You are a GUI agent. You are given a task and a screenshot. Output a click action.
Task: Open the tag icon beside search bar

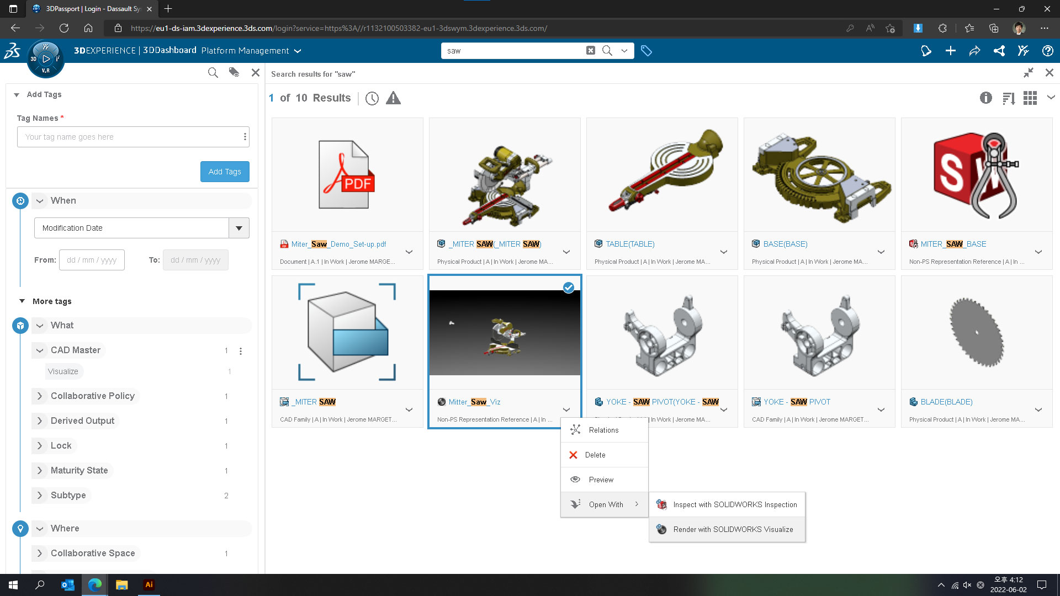[646, 51]
